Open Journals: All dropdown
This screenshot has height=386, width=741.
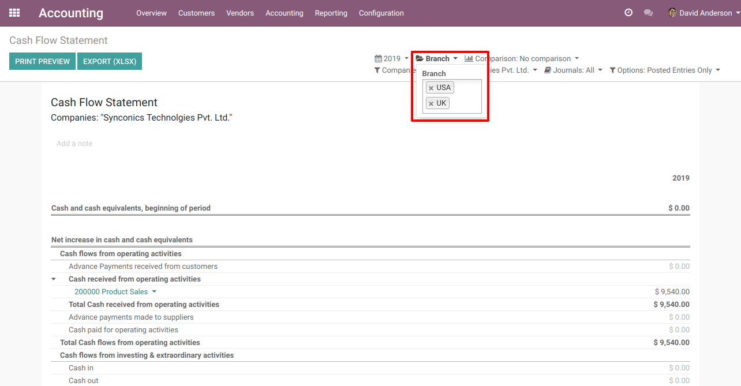[x=573, y=70]
